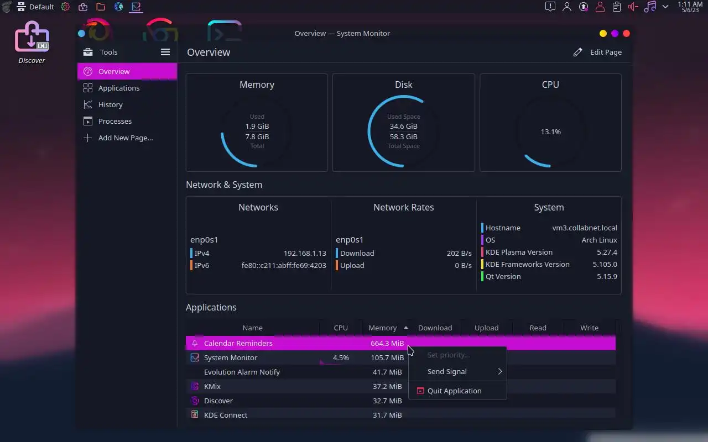Screen dimensions: 708x442
Task: Open the system updates tray icon
Action: tap(584, 7)
